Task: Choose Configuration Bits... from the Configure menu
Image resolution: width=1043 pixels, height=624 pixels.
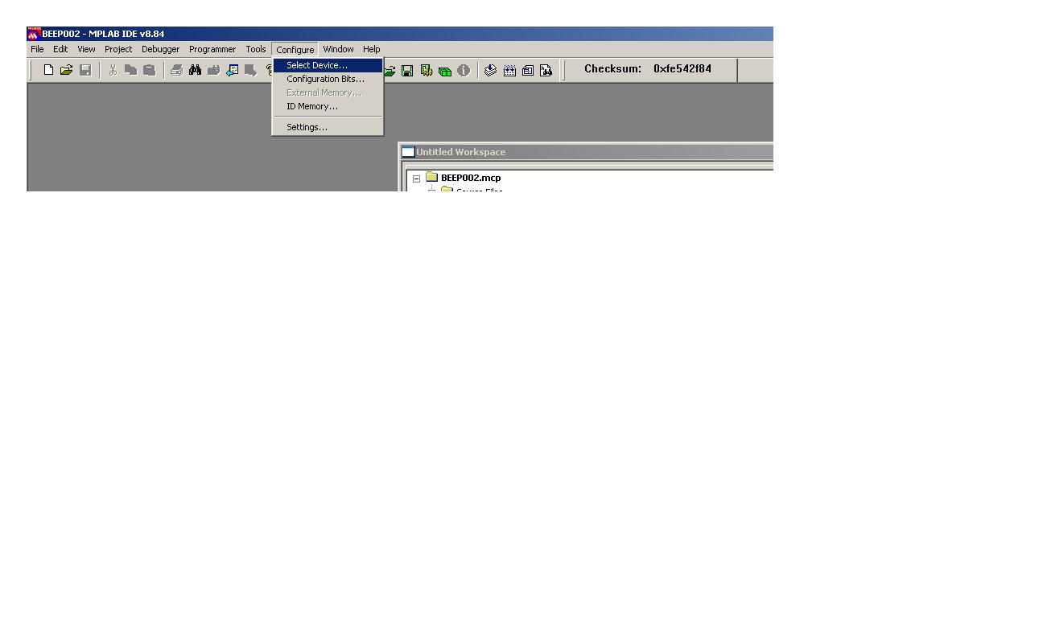Action: 328,79
